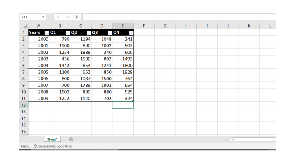290x163 pixels.
Task: Select column G header
Action: click(165, 26)
